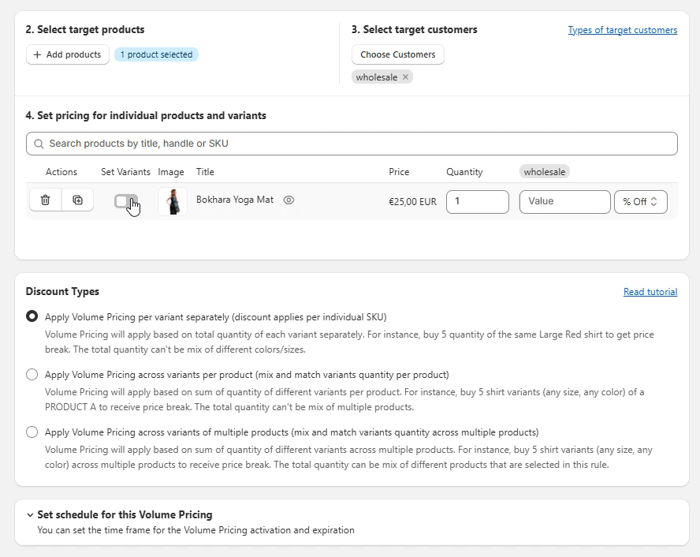Select volume pricing per variant separately

[x=32, y=316]
